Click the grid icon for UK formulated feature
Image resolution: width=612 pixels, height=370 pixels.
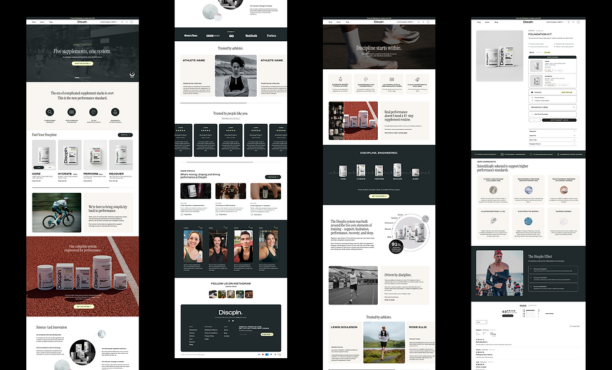71,112
